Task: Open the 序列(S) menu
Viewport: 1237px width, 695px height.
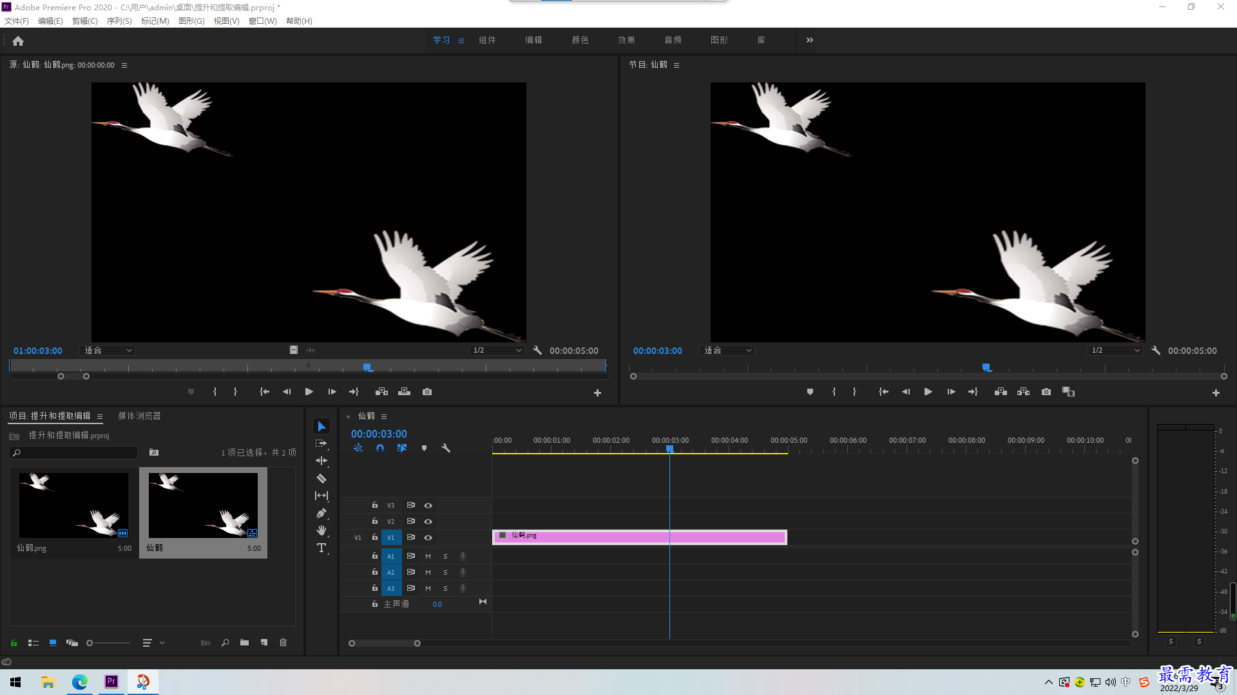Action: tap(119, 21)
